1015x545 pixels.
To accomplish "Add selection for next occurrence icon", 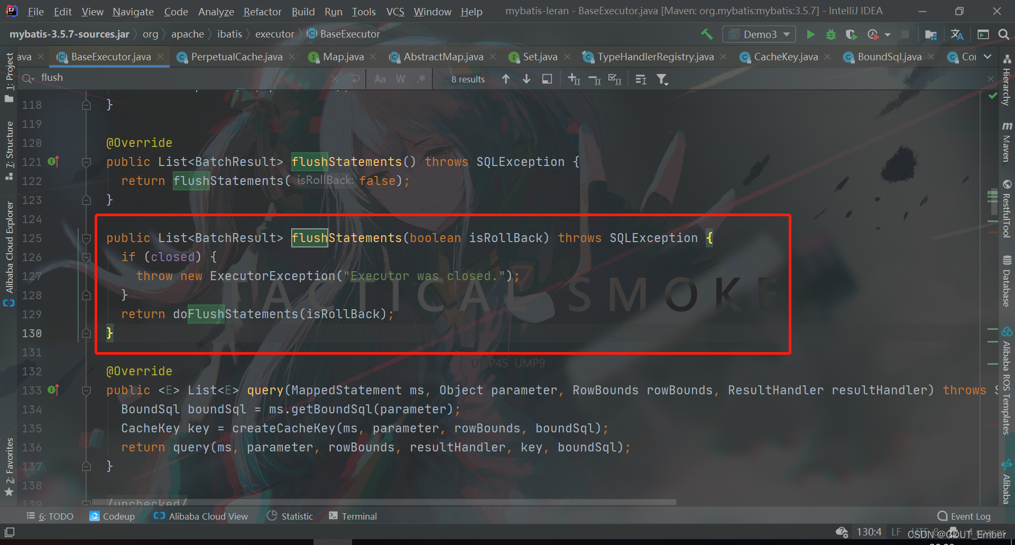I will [x=574, y=79].
